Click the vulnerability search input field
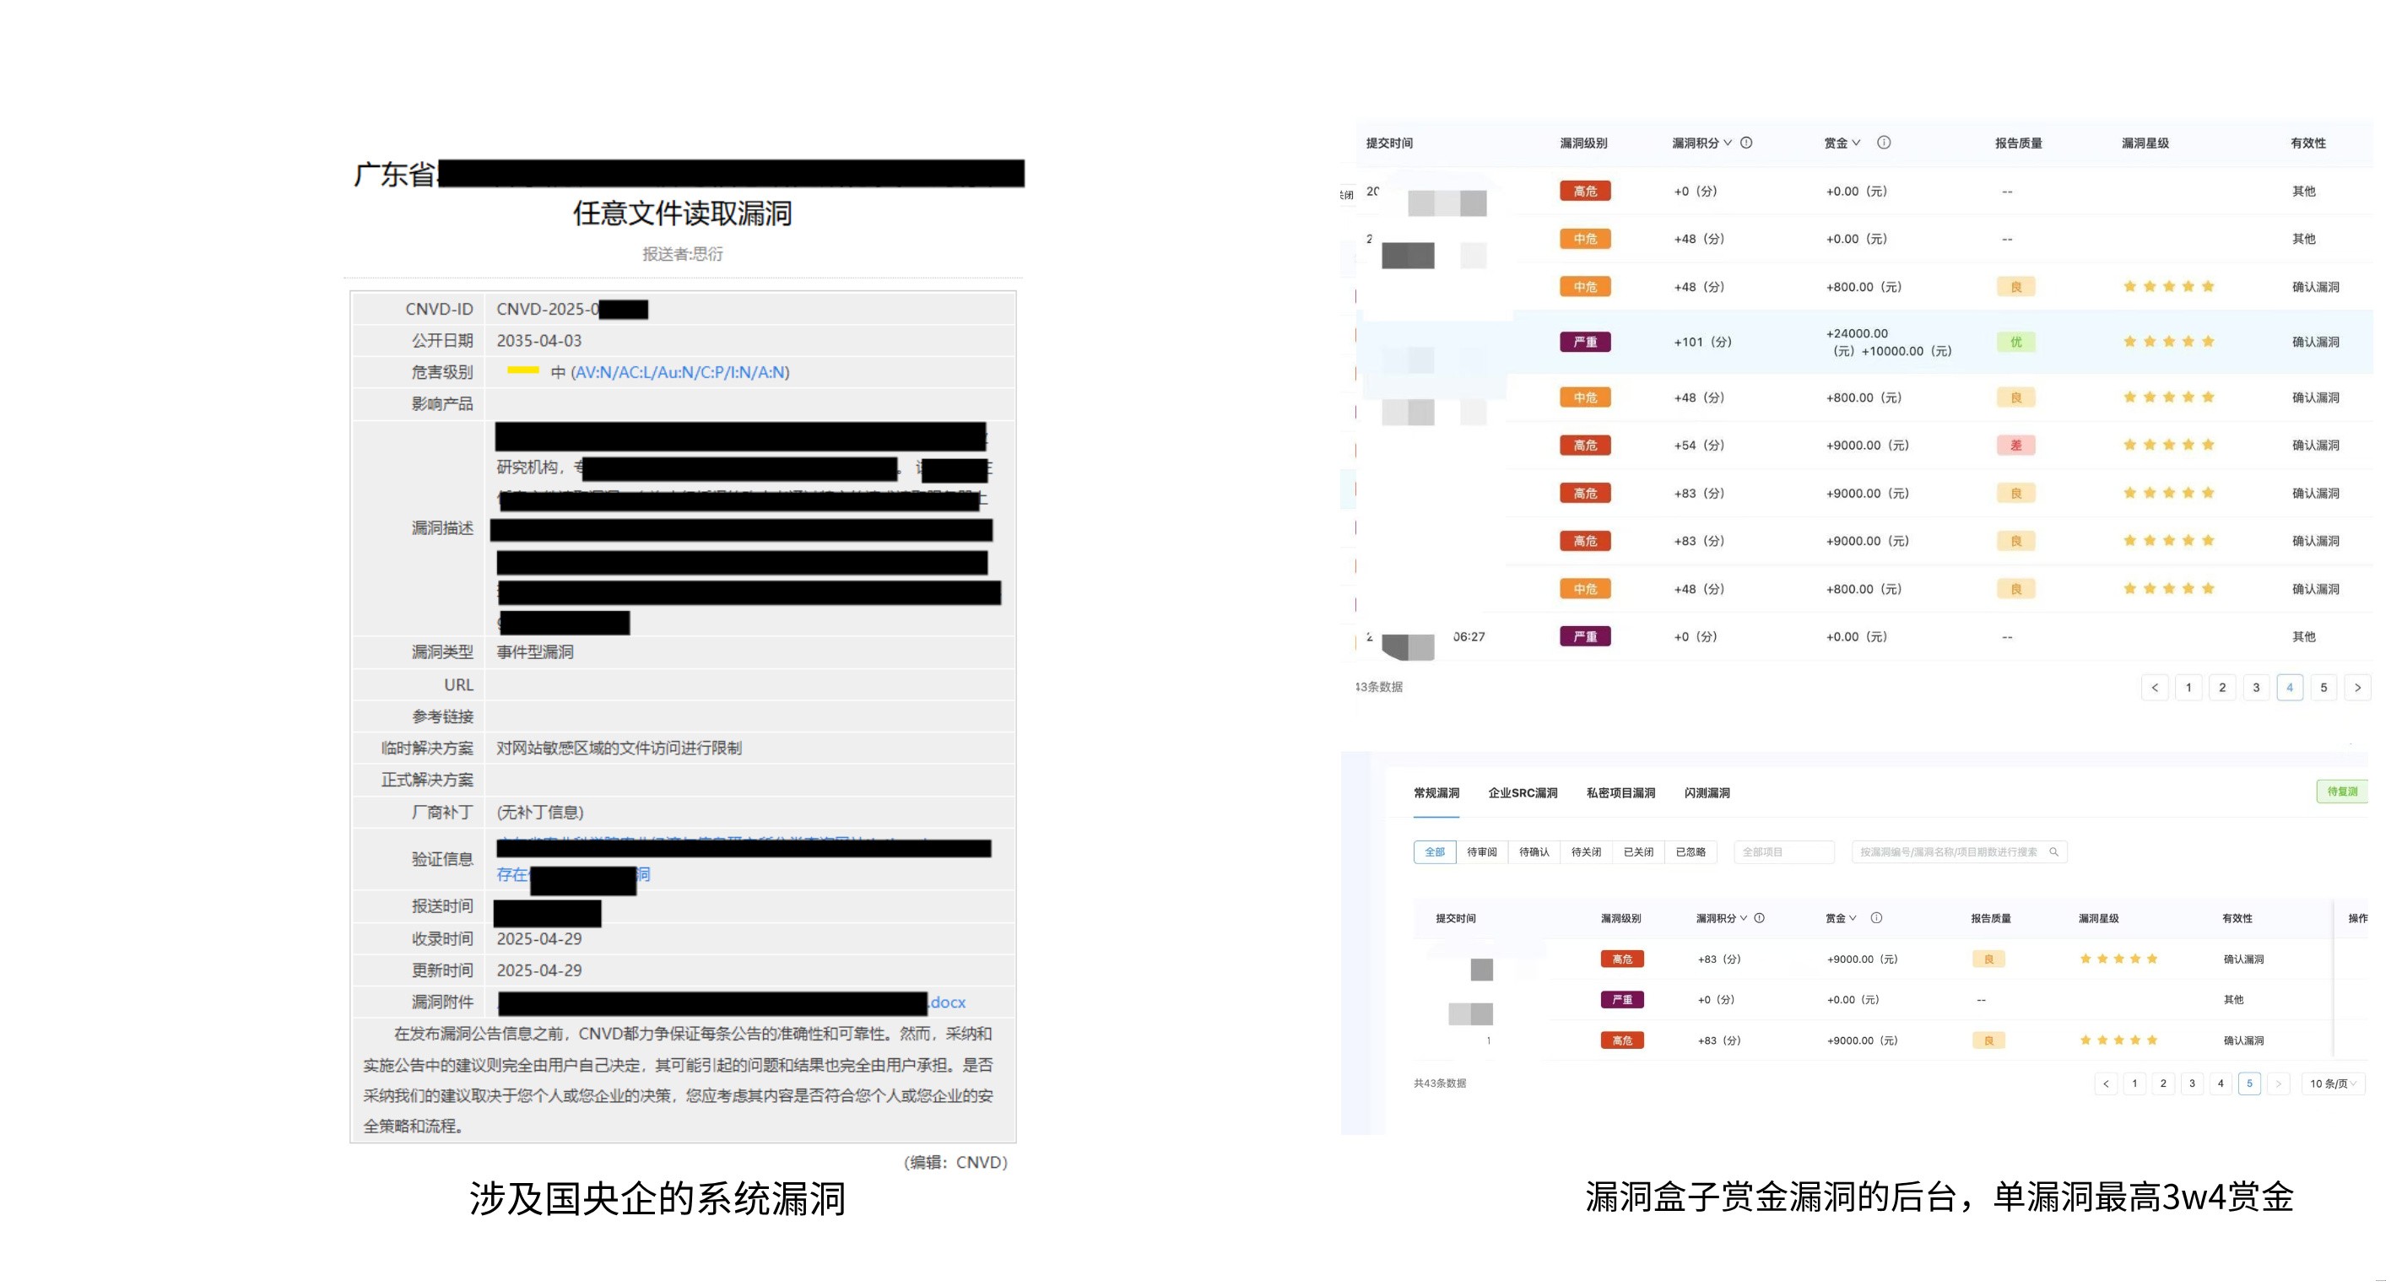The width and height of the screenshot is (2391, 1286). click(1947, 851)
